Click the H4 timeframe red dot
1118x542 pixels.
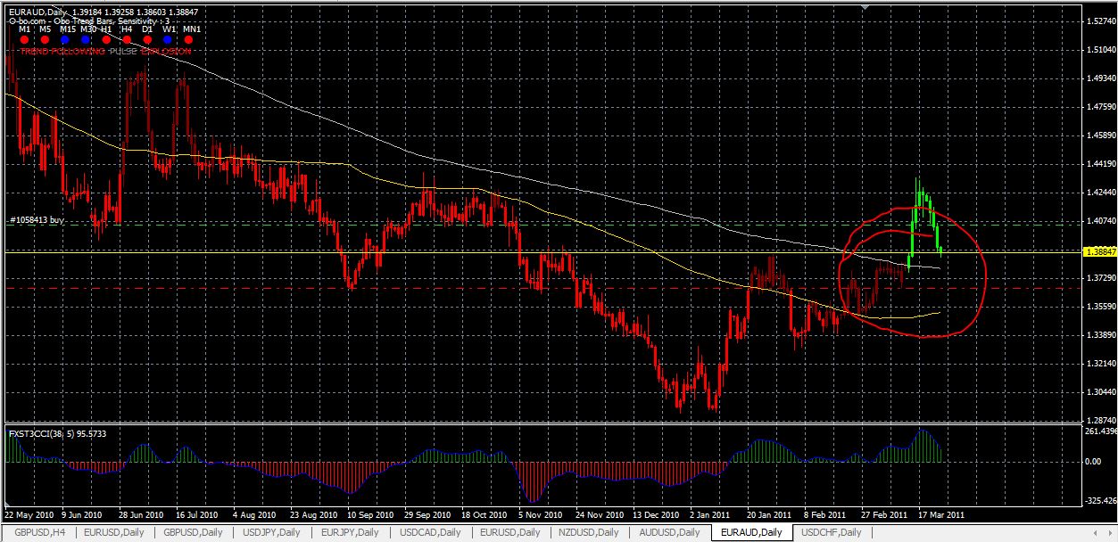127,39
